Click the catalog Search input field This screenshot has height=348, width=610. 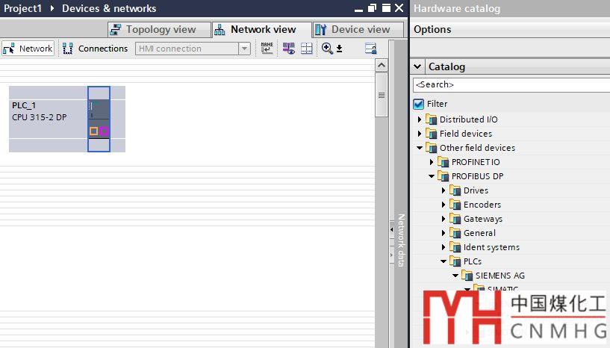tap(511, 85)
